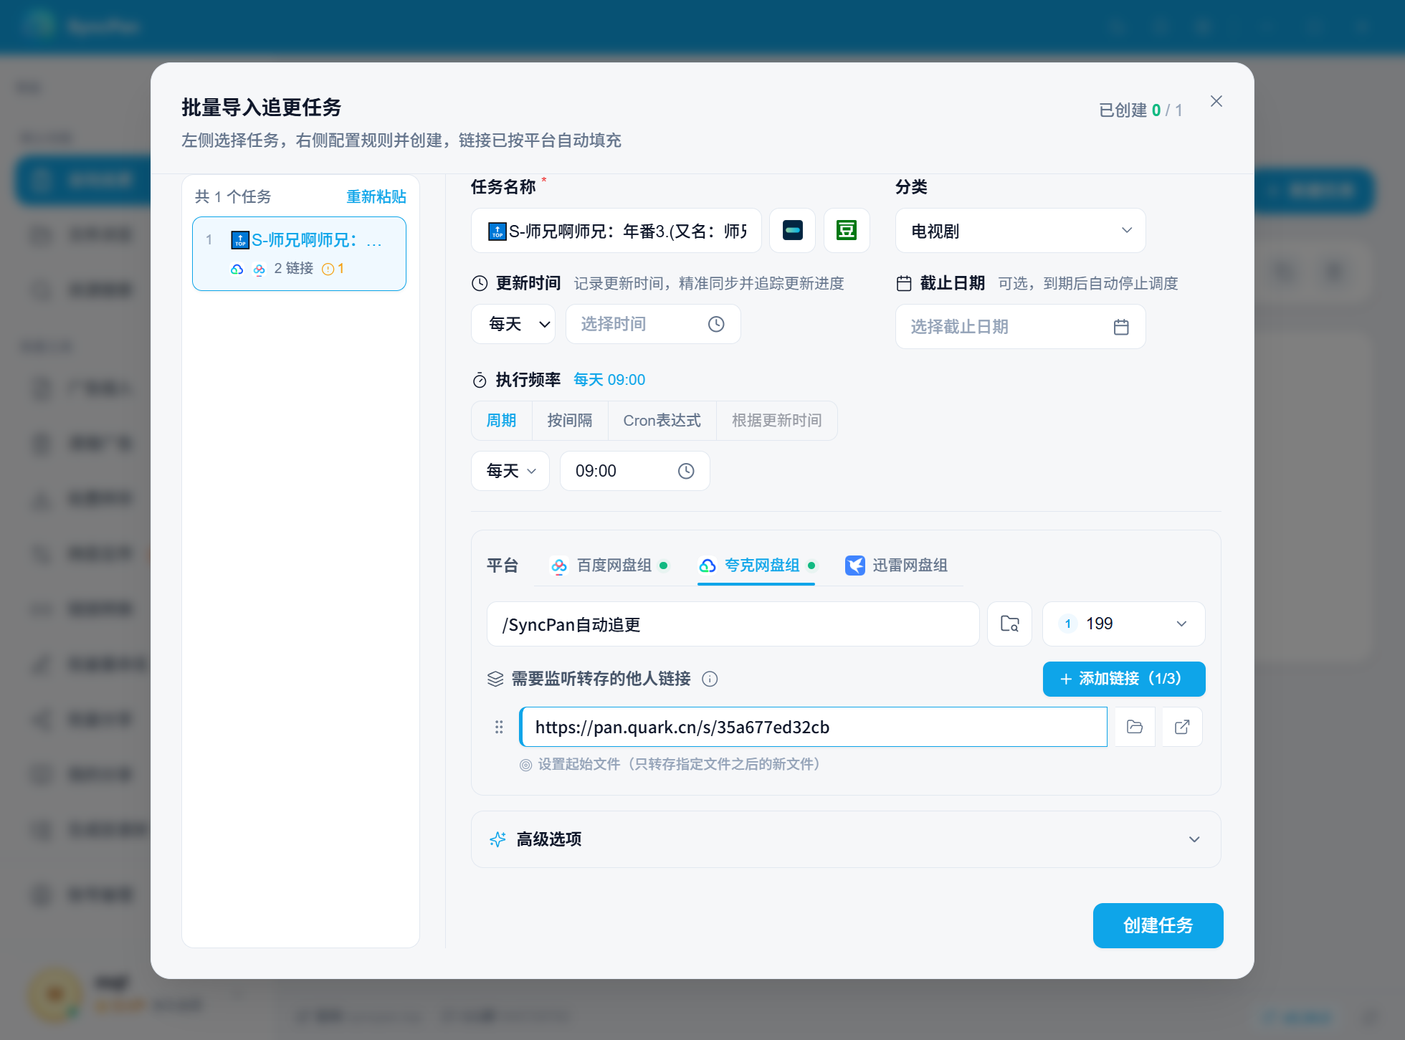Open the 分类 电视剧 dropdown

(1020, 231)
